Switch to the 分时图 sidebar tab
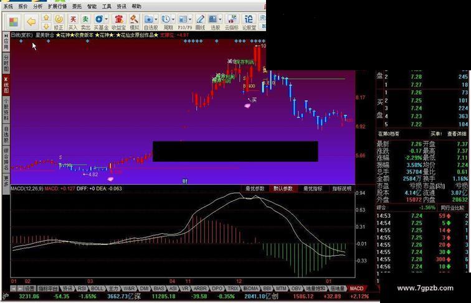 [x=6, y=63]
